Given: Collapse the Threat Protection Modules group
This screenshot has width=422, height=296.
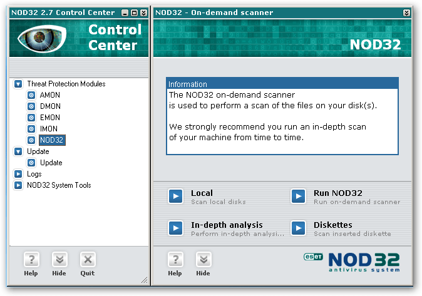Looking at the screenshot, I should [x=18, y=84].
